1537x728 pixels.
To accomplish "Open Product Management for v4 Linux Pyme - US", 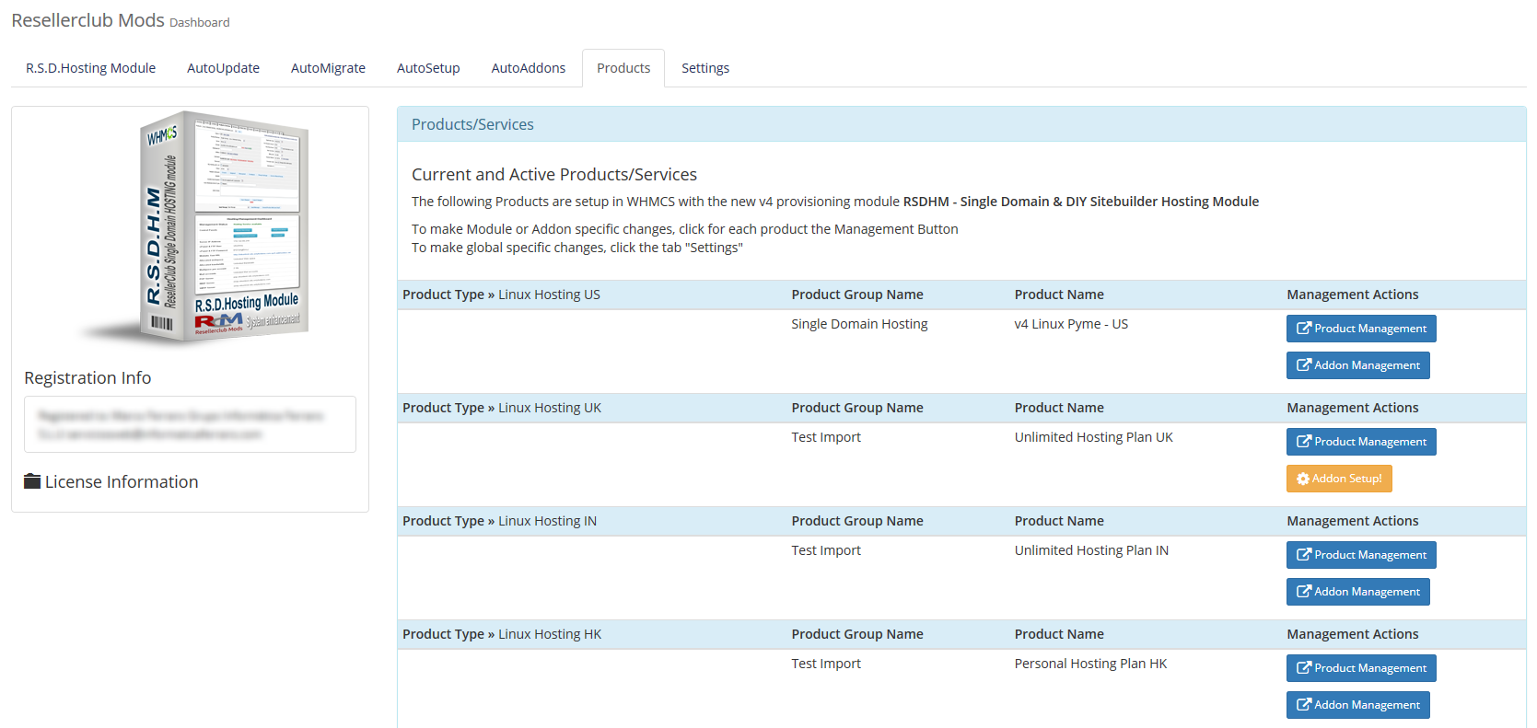I will 1361,329.
